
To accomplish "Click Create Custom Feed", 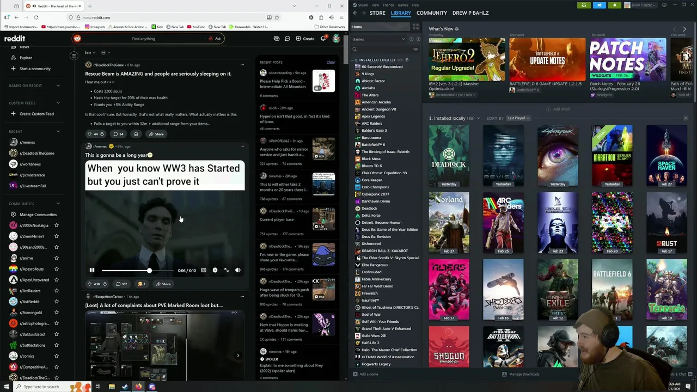I will point(32,114).
